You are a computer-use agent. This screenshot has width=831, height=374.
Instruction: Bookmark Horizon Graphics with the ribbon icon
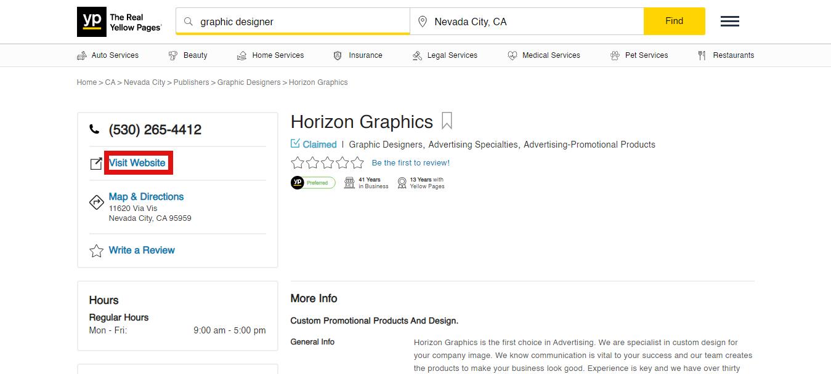(x=447, y=121)
